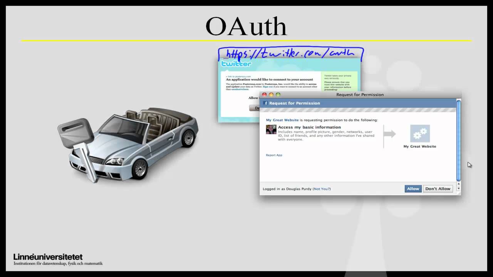The height and width of the screenshot is (277, 493).
Task: Click the link to posterous.com in the Twitter window
Action: (x=239, y=77)
